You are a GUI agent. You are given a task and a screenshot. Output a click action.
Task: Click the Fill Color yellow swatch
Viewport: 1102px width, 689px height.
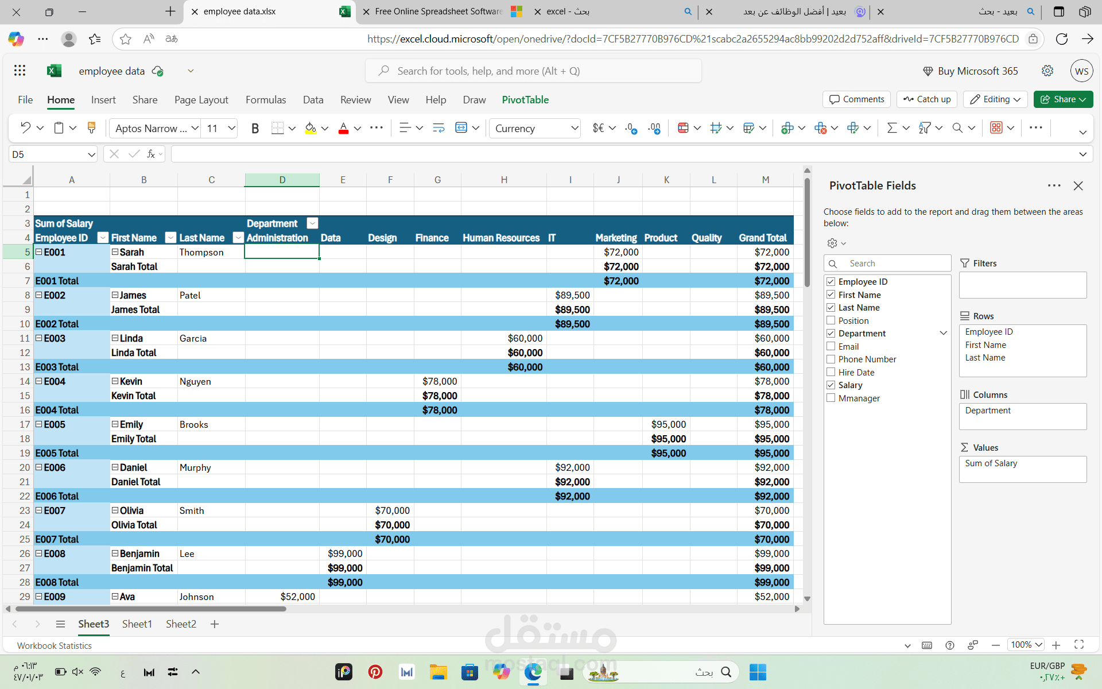(x=311, y=128)
